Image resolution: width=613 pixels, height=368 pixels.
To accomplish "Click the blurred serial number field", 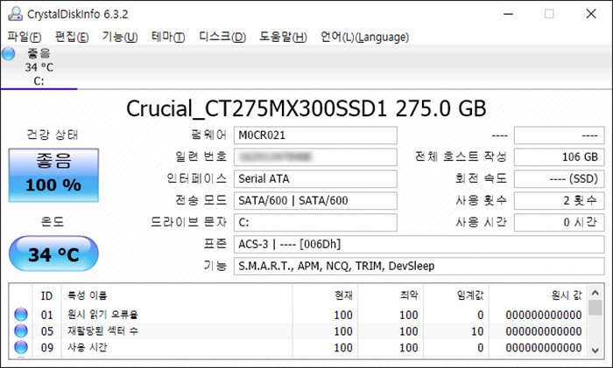I will (x=315, y=157).
